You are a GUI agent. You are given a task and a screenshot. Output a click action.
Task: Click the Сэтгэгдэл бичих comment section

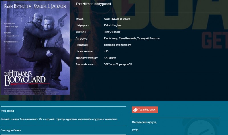pyautogui.click(x=11, y=130)
